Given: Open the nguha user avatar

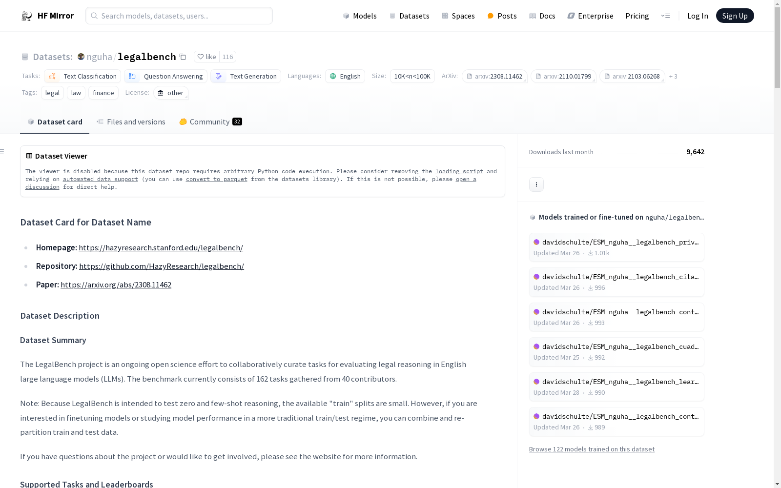Looking at the screenshot, I should (x=81, y=57).
